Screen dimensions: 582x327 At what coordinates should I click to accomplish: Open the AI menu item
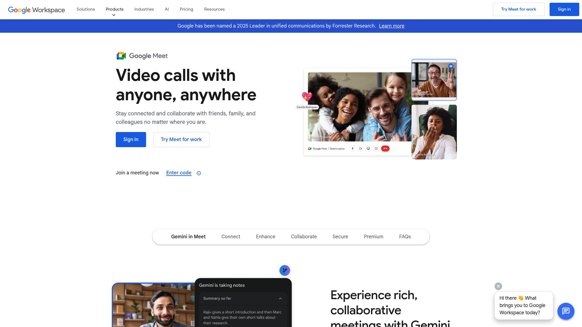167,9
